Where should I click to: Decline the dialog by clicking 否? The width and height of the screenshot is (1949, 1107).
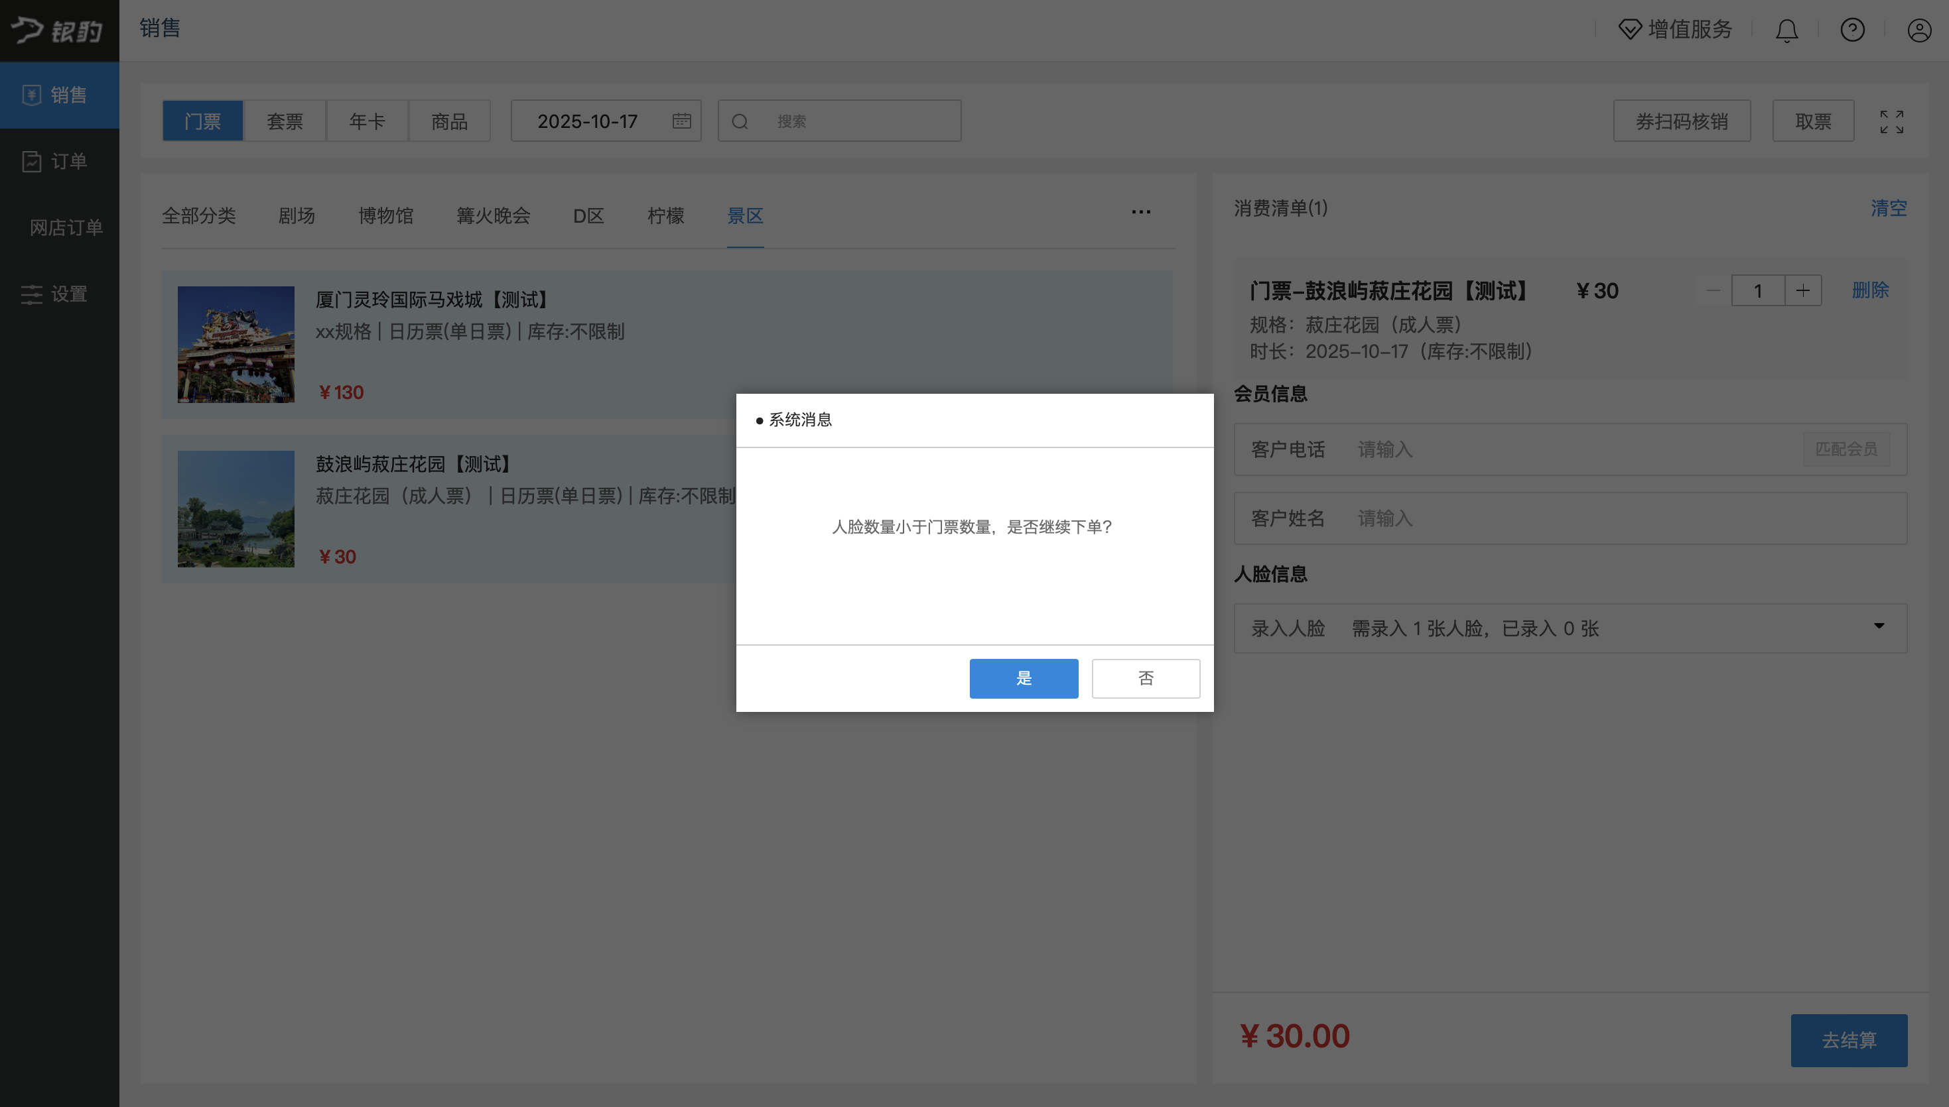[x=1145, y=678]
